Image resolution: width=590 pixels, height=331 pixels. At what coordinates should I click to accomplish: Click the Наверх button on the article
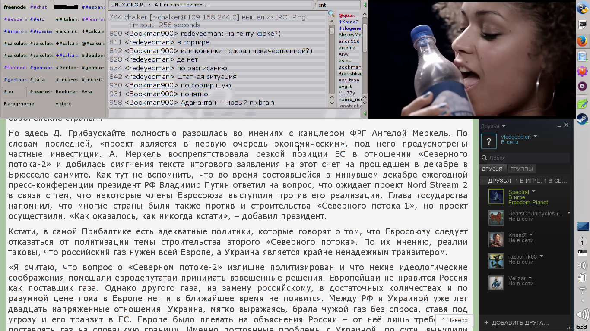coord(454,320)
